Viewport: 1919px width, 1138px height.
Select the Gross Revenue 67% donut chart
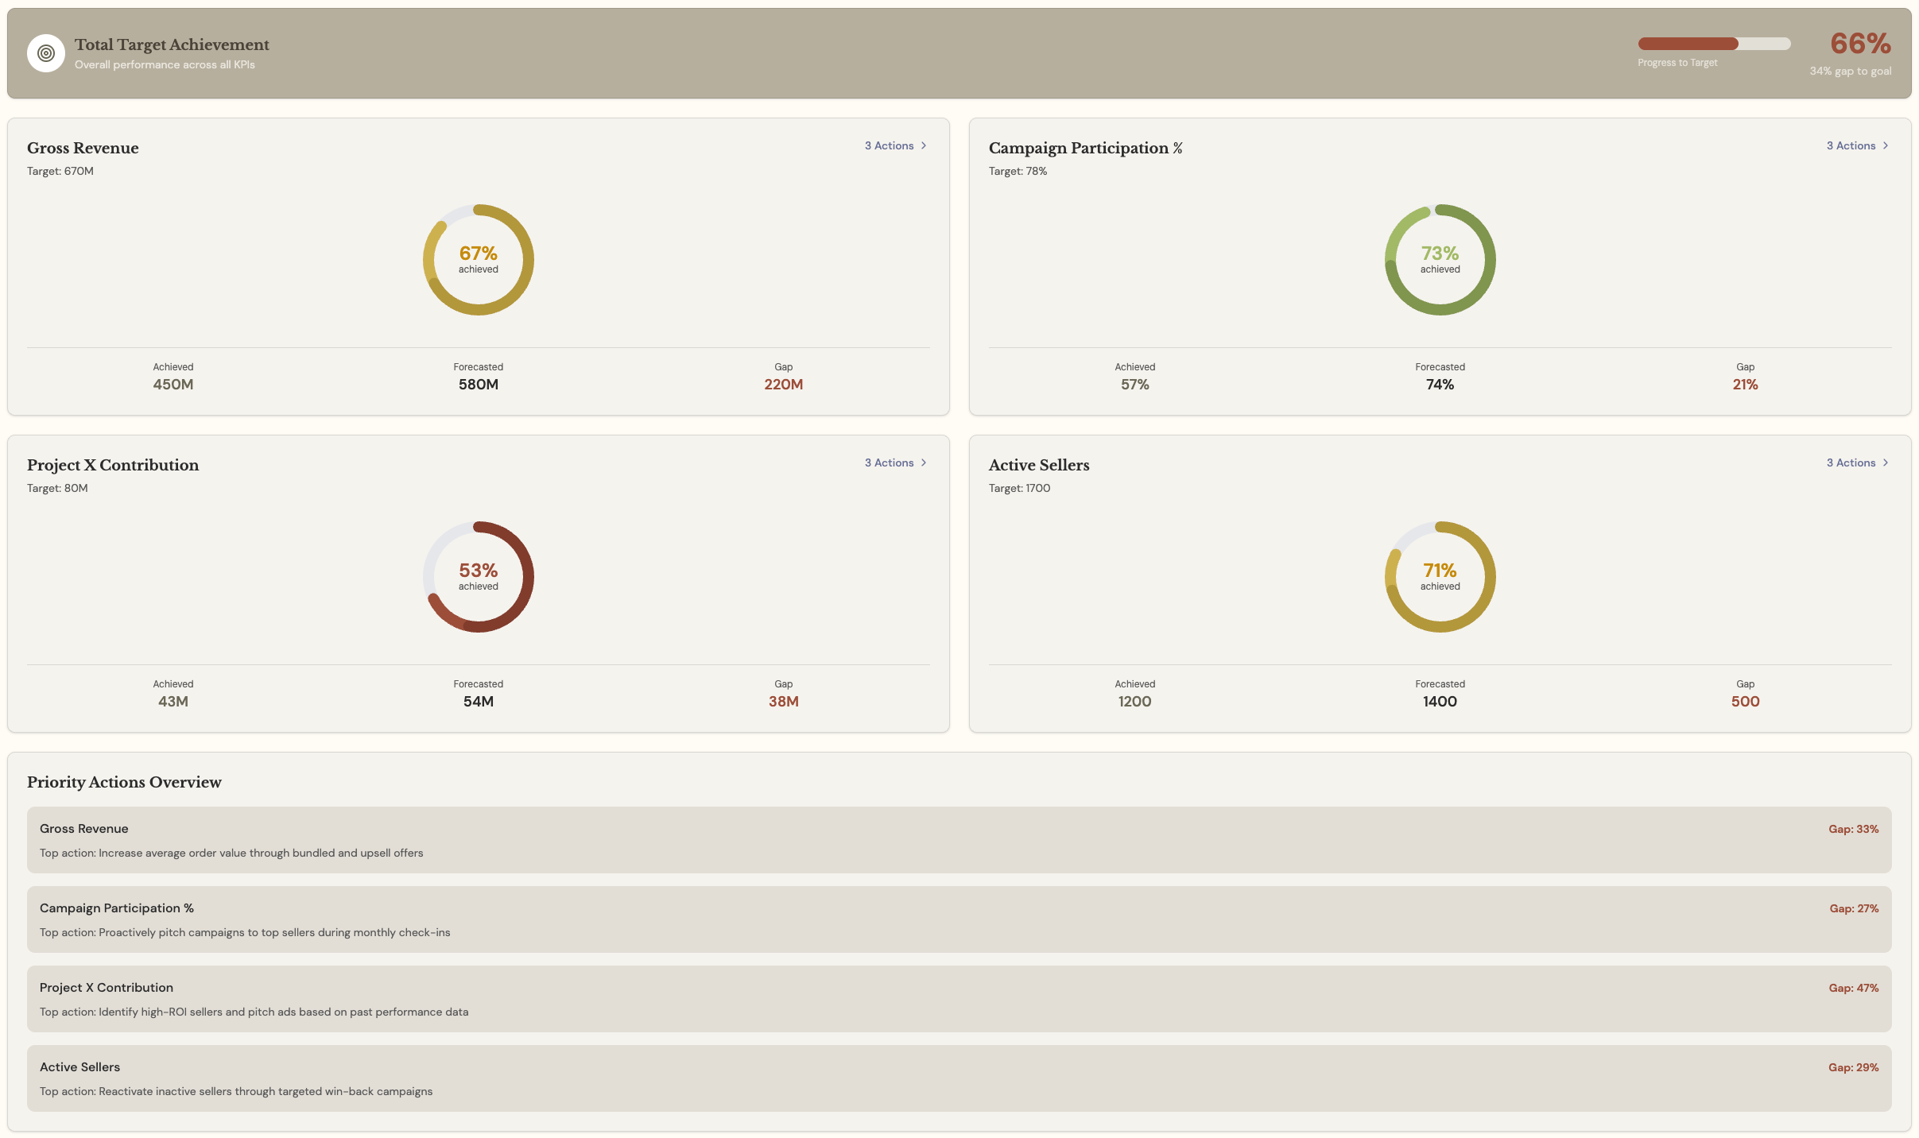click(x=478, y=259)
